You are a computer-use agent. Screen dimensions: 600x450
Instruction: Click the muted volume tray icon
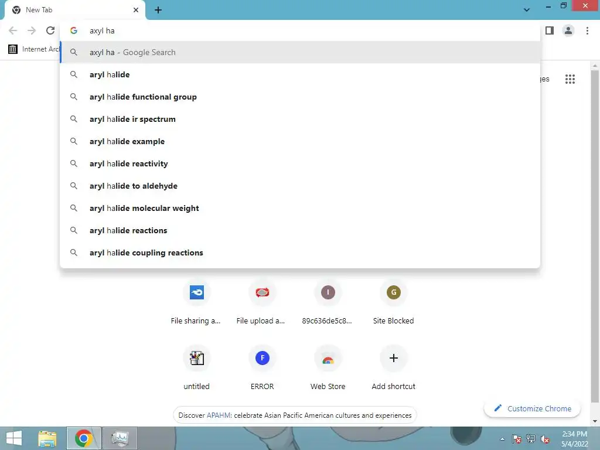click(x=544, y=439)
